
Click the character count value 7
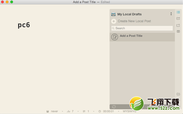point(73,111)
